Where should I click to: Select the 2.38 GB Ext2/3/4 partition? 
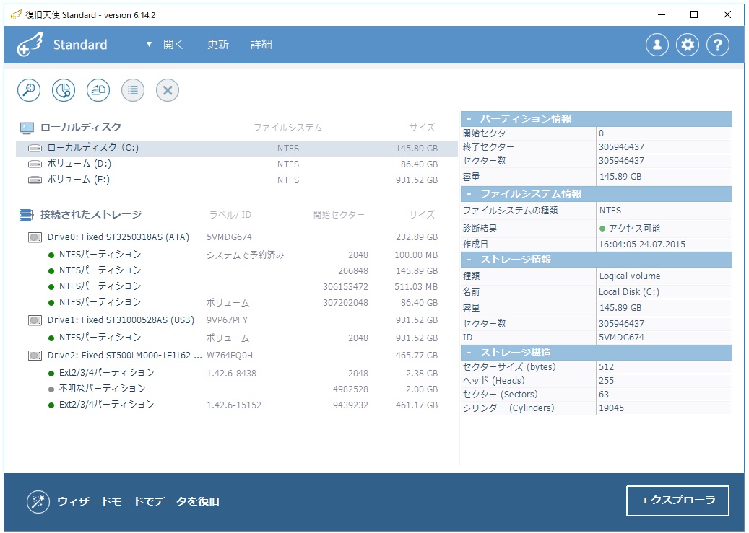(x=236, y=373)
